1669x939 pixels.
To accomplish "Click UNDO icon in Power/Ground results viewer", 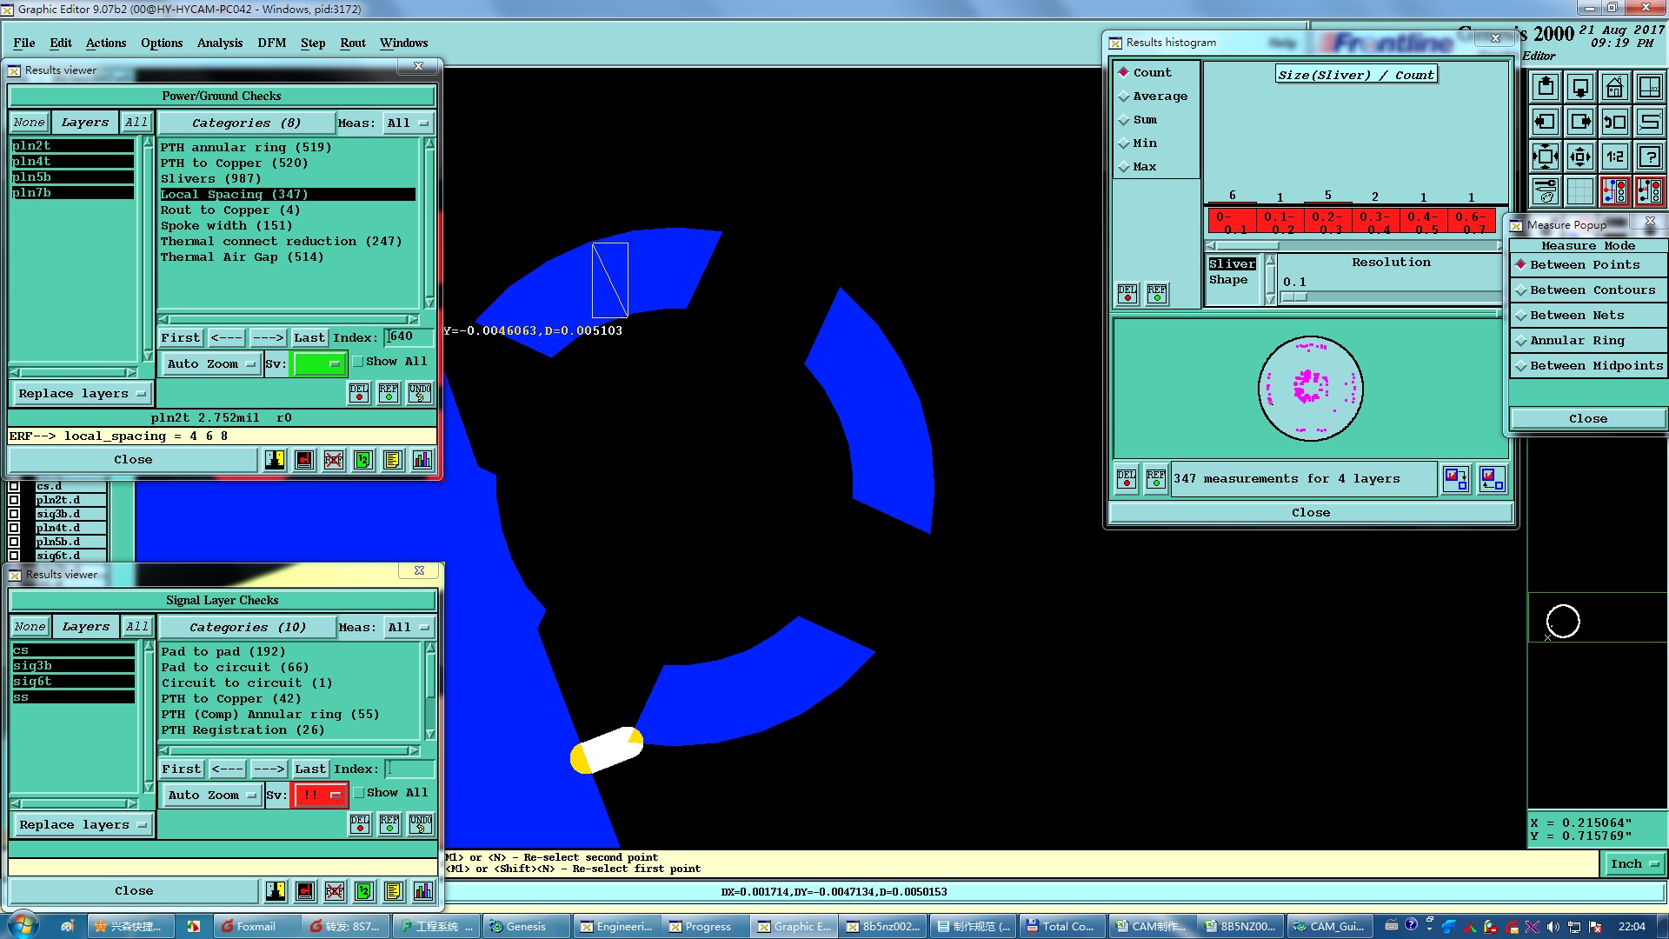I will [x=420, y=393].
